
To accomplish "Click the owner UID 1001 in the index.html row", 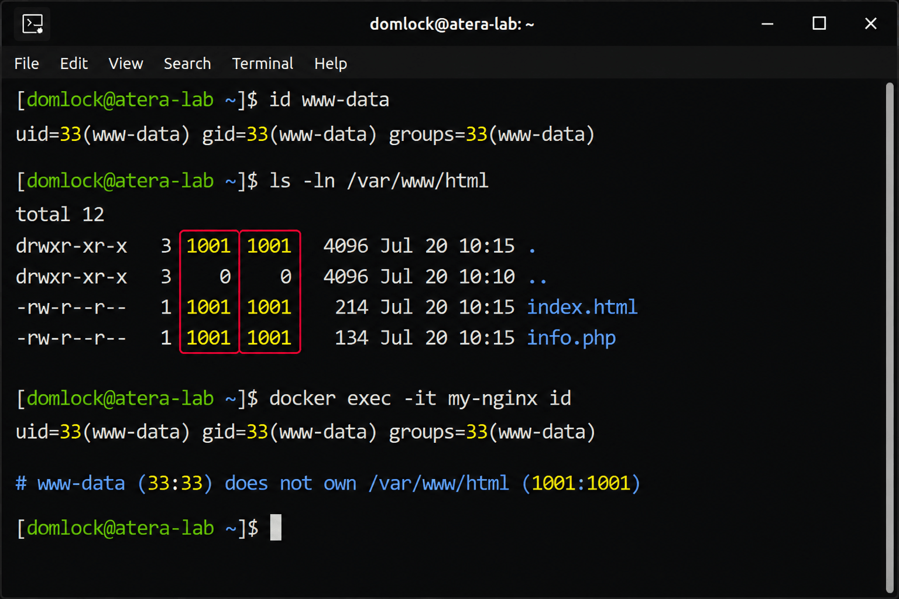I will click(208, 307).
